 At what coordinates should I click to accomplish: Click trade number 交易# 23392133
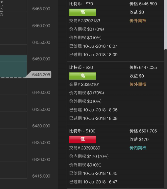(85, 21)
